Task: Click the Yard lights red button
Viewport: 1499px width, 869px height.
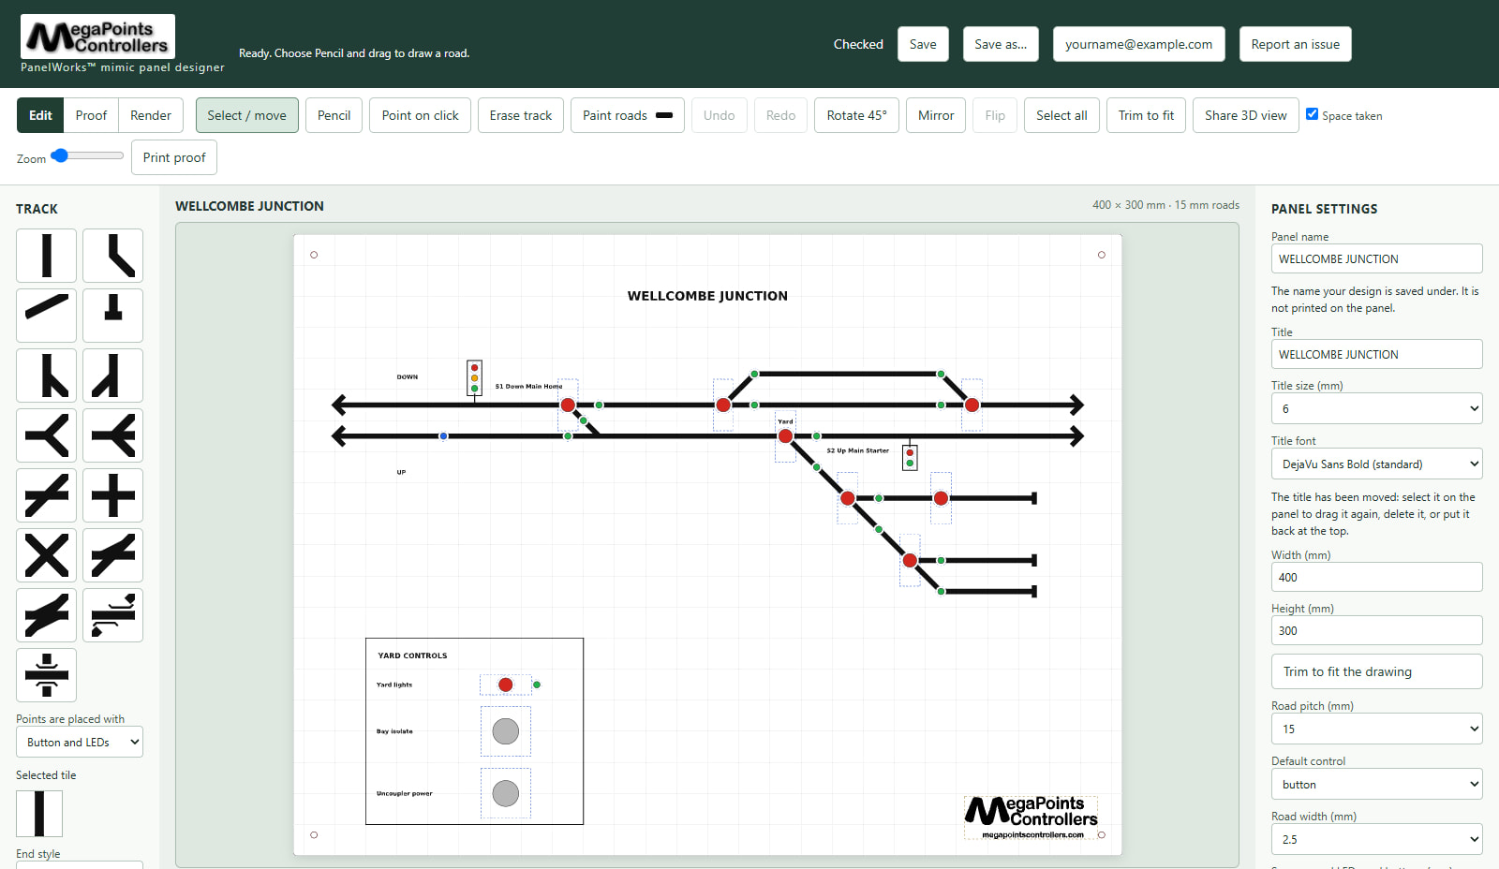Action: [506, 685]
